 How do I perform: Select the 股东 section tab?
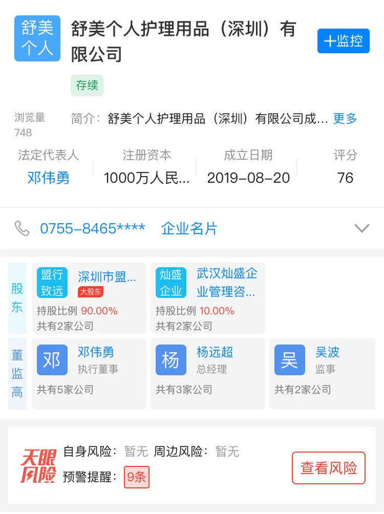tap(17, 298)
